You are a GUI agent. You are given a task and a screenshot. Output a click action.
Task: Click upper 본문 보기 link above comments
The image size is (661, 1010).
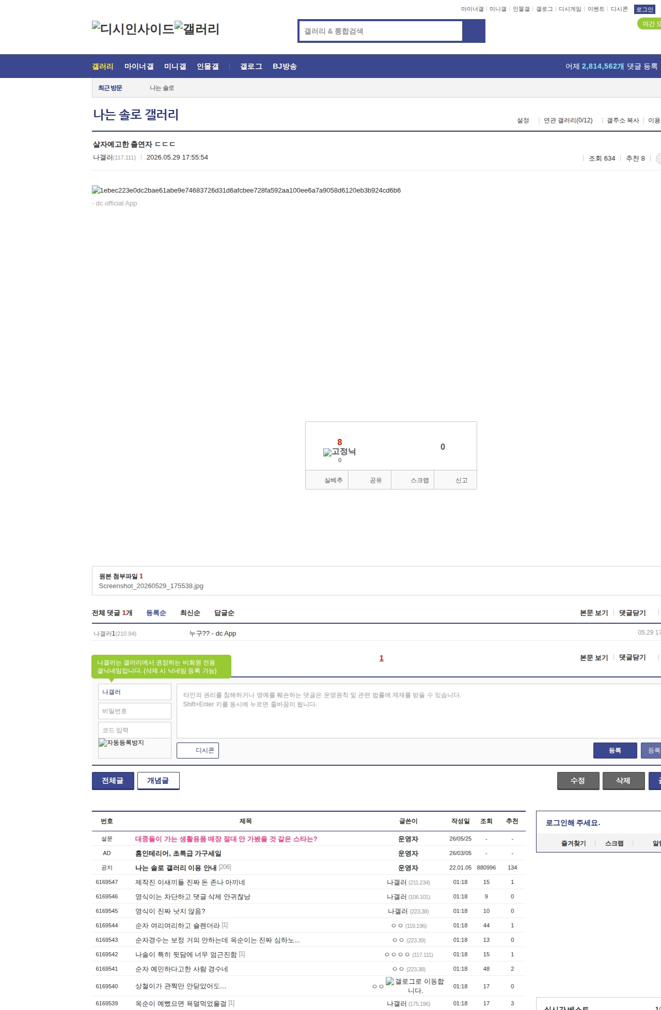(x=594, y=613)
